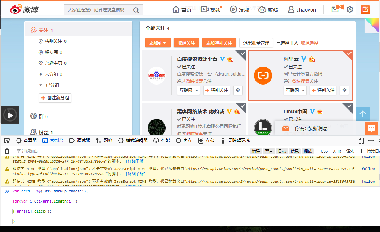
Task: Click the Weibo logo
Action: (x=24, y=9)
